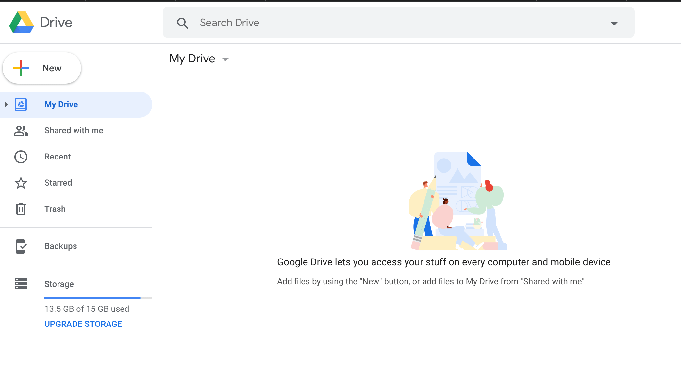Click the My Drive sidebar icon

pos(21,105)
